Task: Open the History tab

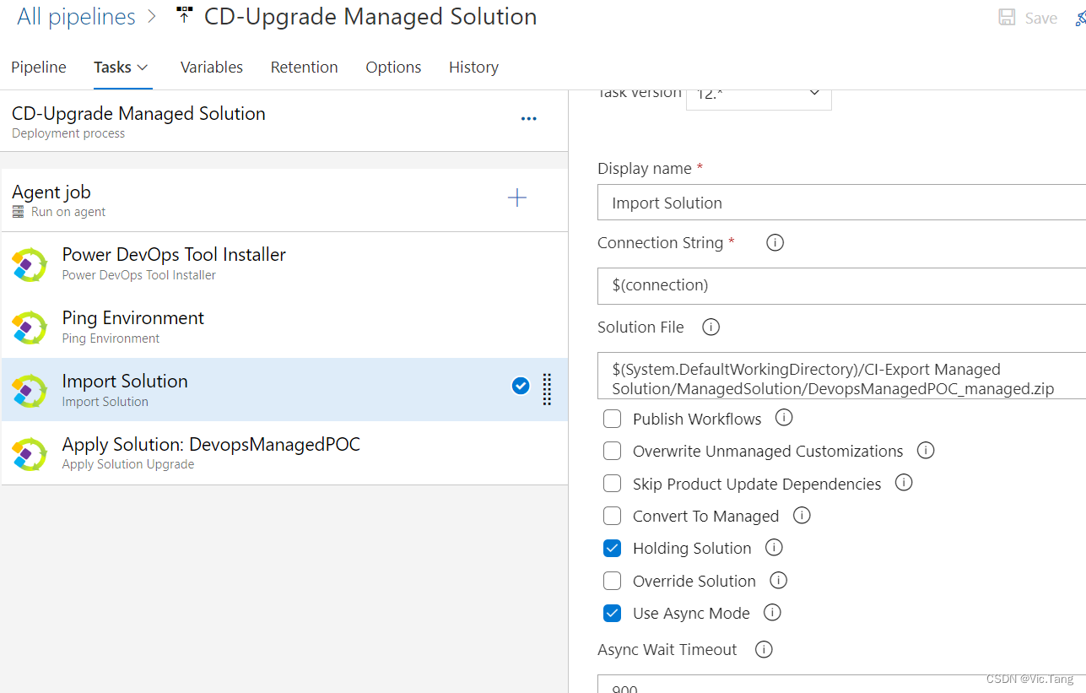Action: [x=473, y=67]
